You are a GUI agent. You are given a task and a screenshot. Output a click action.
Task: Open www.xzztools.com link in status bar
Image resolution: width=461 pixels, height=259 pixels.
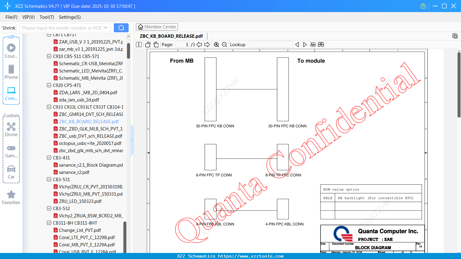click(251, 256)
